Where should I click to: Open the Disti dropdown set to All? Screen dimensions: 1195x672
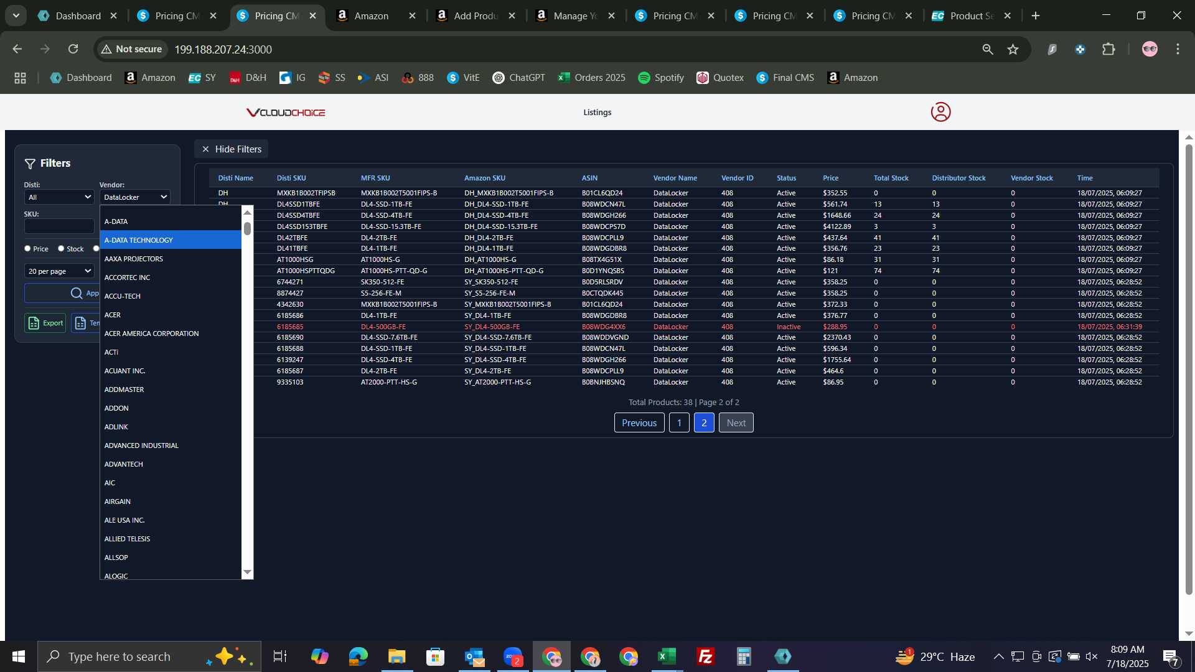click(59, 197)
